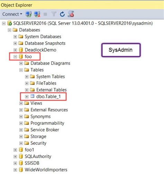Select the Programmability label
The height and width of the screenshot is (174, 164).
47,123
